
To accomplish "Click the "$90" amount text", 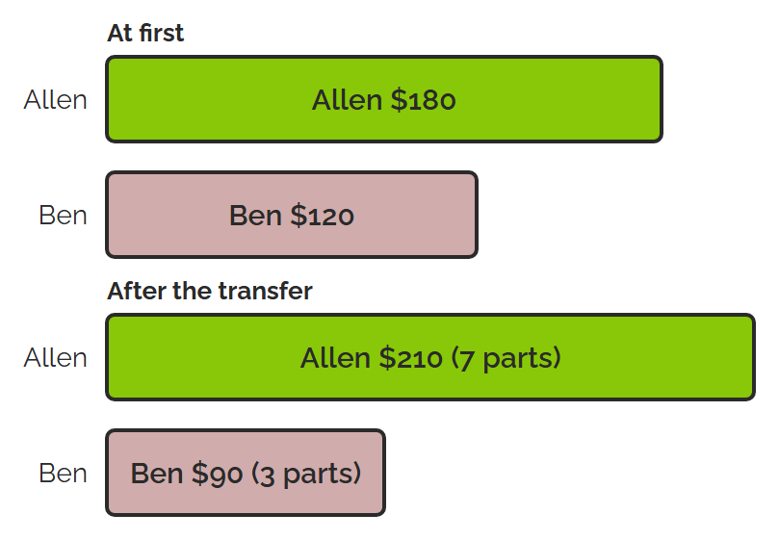I will tap(217, 473).
